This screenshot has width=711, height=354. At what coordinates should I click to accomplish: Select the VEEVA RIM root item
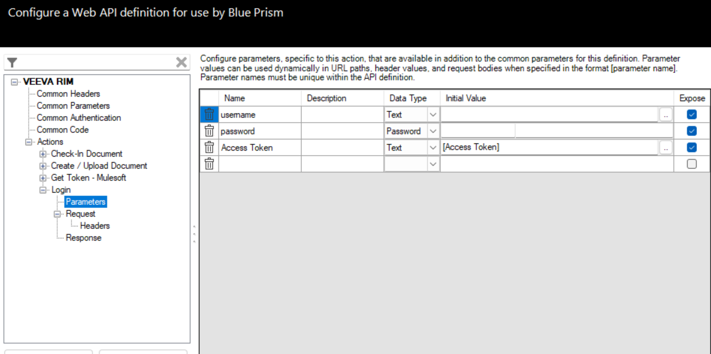(x=49, y=81)
